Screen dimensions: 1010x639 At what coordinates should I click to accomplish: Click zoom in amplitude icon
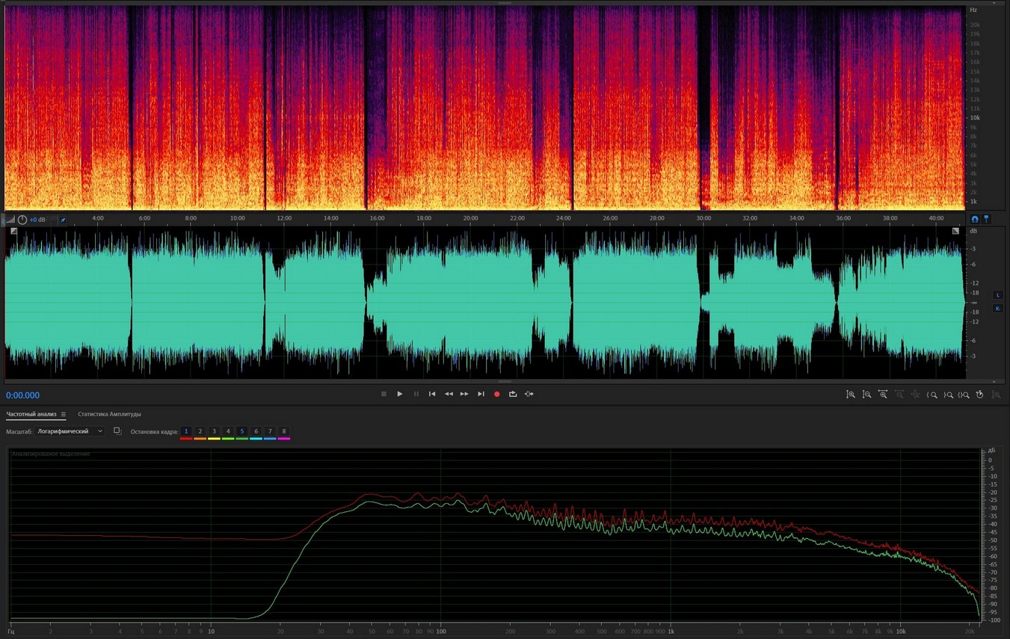tap(851, 395)
